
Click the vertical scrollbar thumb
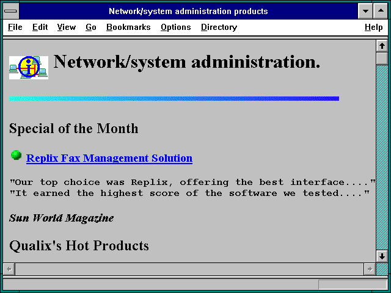click(x=382, y=59)
